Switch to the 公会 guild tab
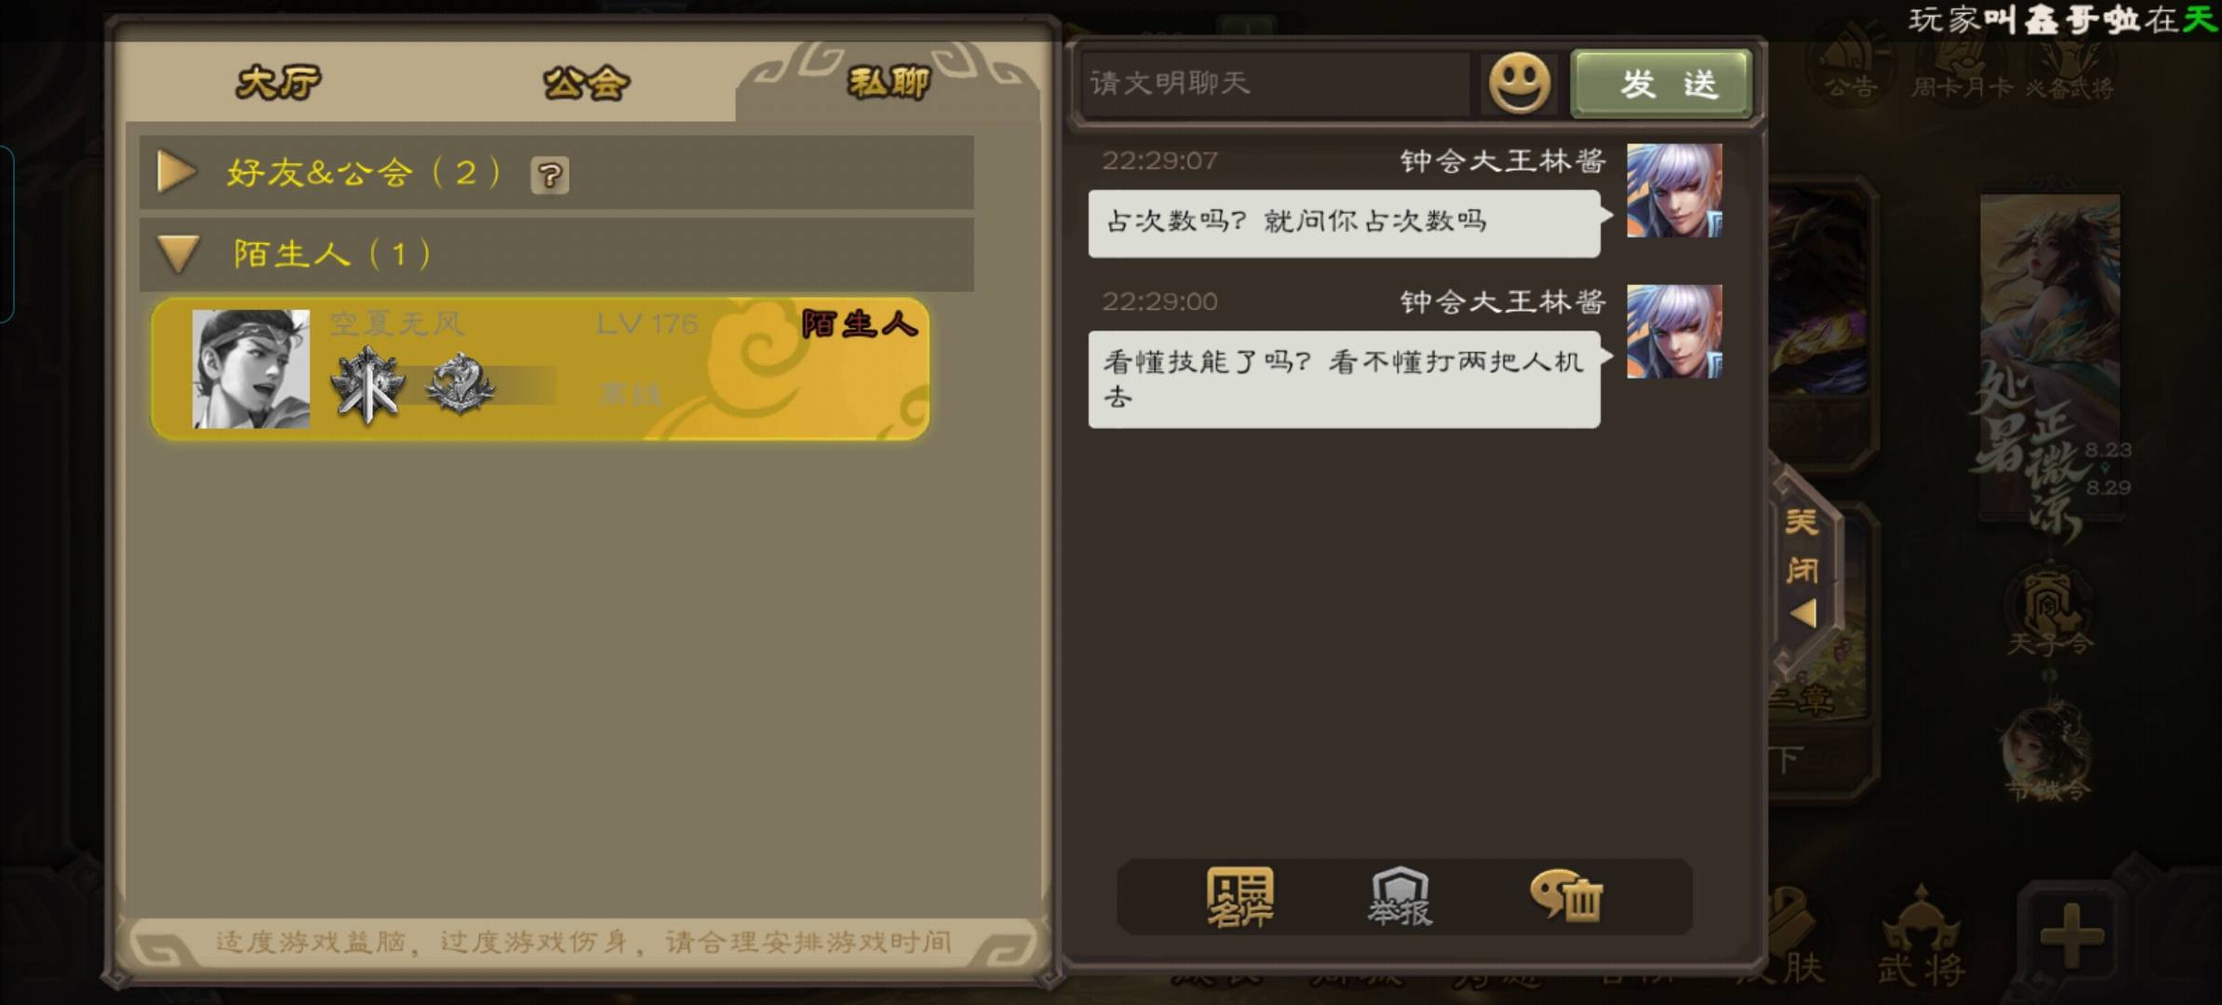The image size is (2222, 1005). (x=586, y=83)
